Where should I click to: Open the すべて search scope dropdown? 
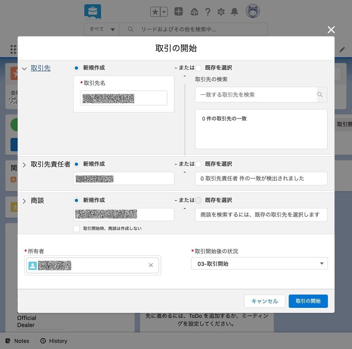tap(101, 30)
